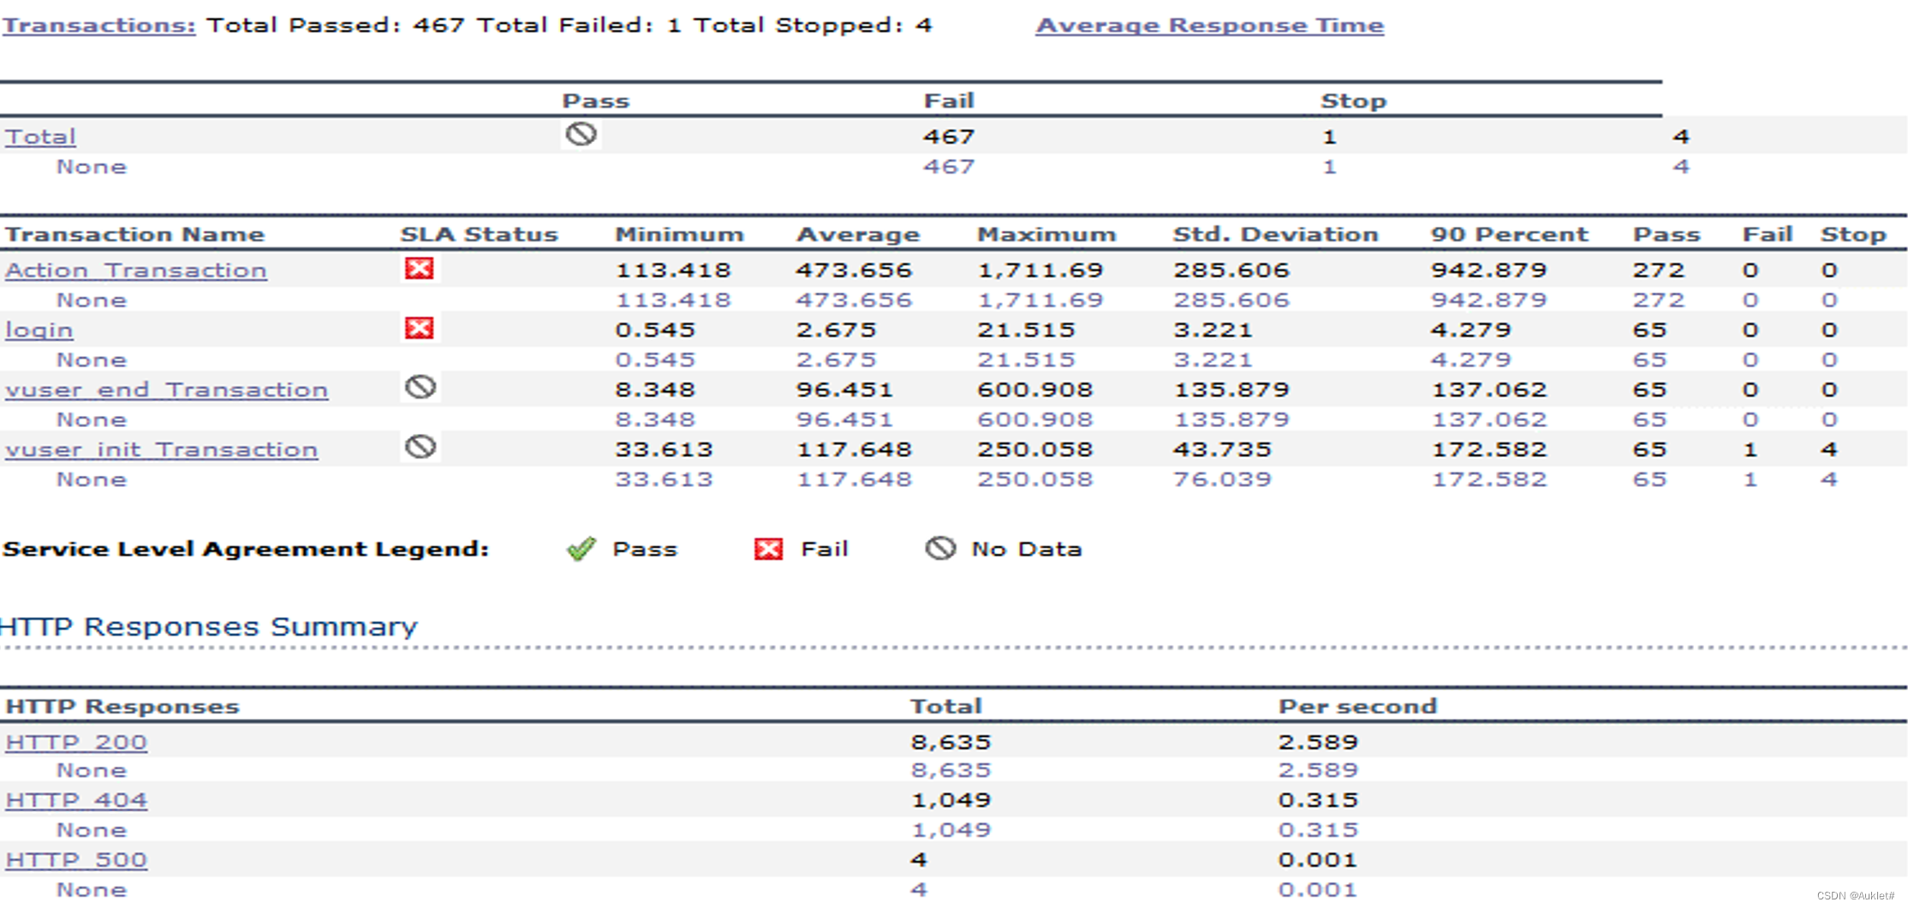1908x908 pixels.
Task: Click the Service Level Agreement Legend label
Action: click(x=246, y=549)
